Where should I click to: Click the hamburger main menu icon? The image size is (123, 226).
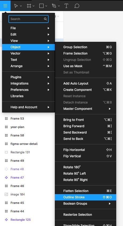(x=5, y=6)
